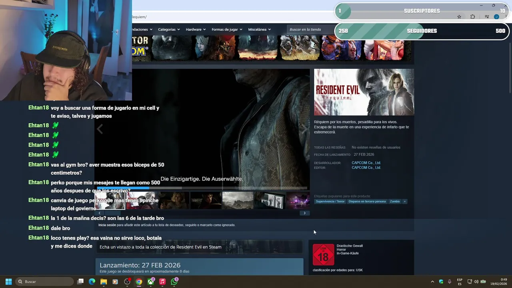Click the USK 18 age rating badge
Viewport: 512px width, 288px height.
[323, 255]
